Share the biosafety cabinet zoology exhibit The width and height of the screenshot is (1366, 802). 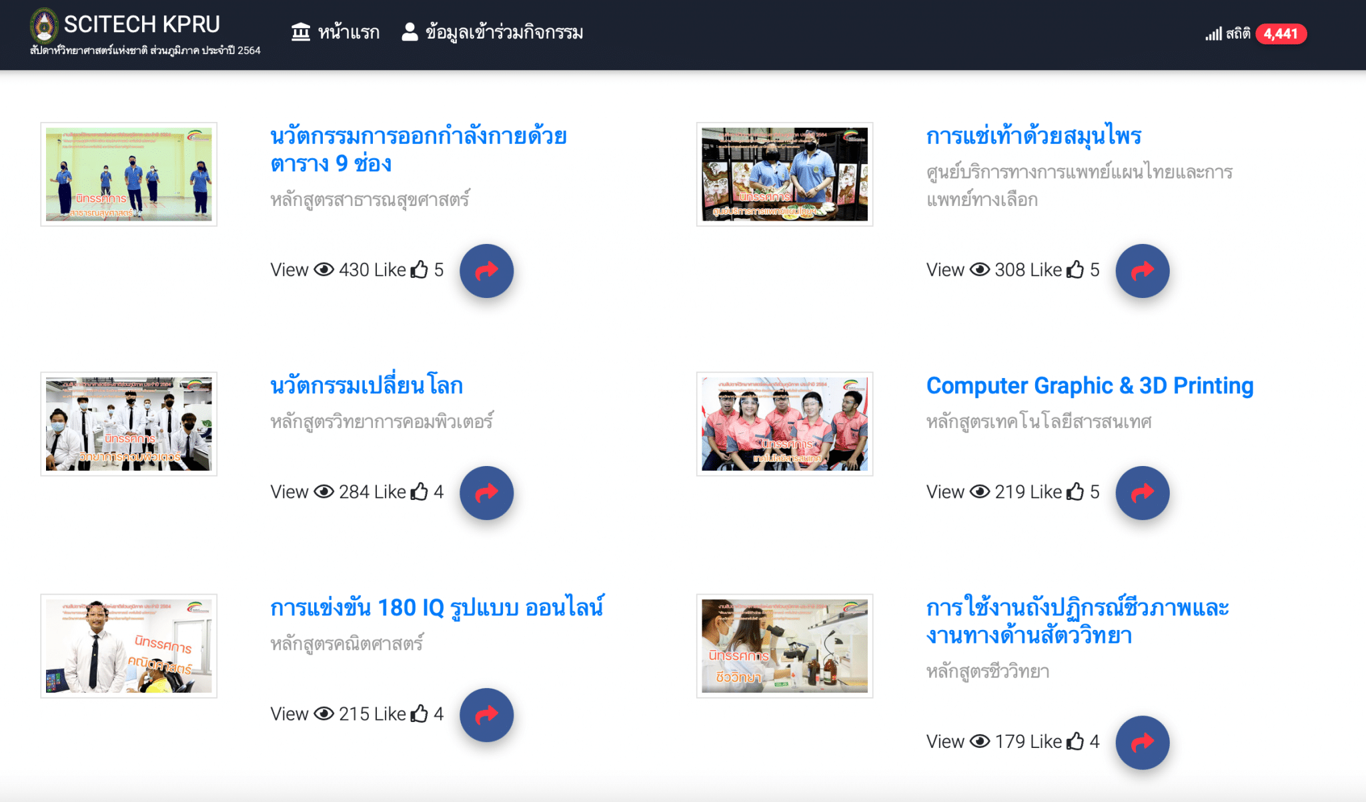(x=1143, y=742)
